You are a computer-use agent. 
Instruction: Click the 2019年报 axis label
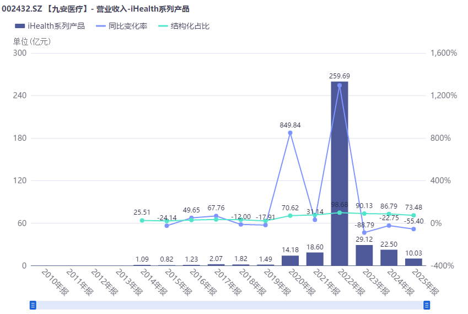[x=278, y=282]
